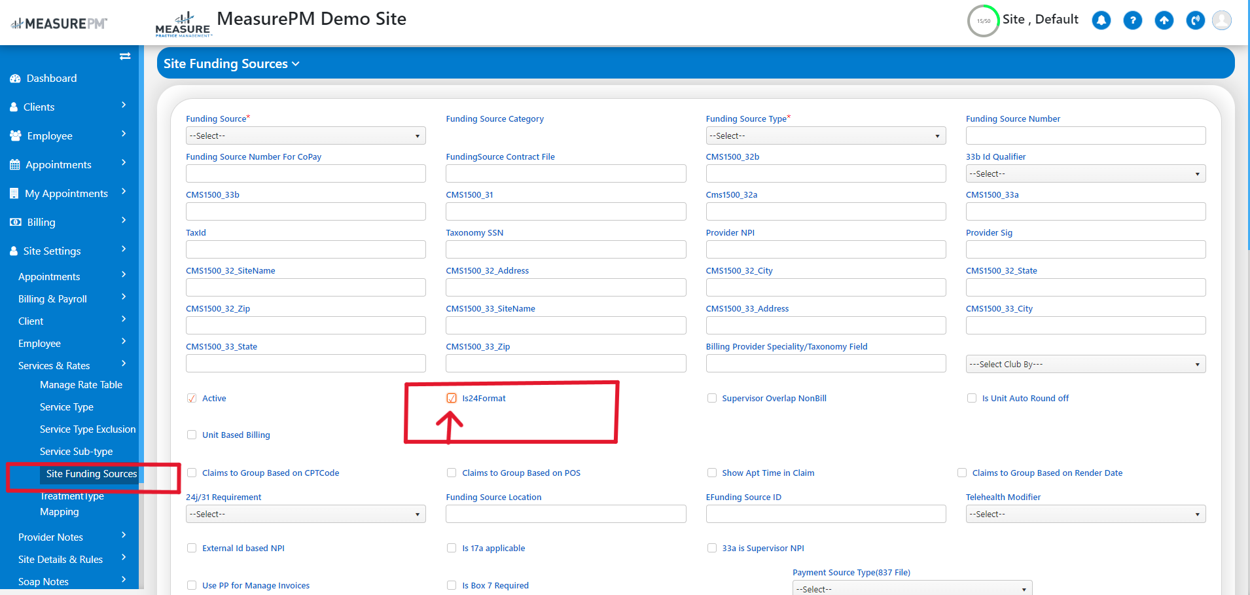Viewport: 1250px width, 595px height.
Task: Open Service Sub-type menu item
Action: point(77,452)
